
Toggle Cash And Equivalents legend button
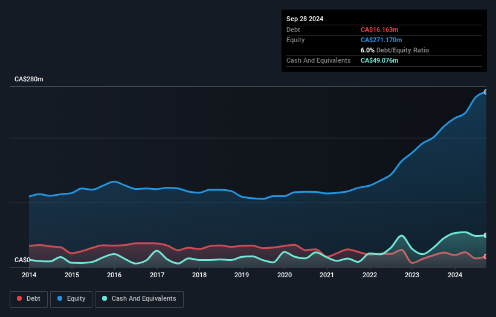coord(139,299)
